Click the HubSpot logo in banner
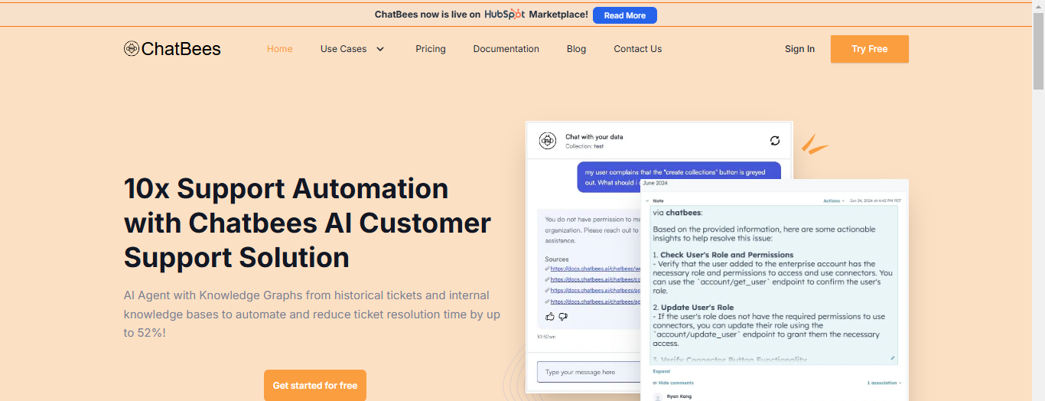The height and width of the screenshot is (401, 1045). (x=505, y=15)
